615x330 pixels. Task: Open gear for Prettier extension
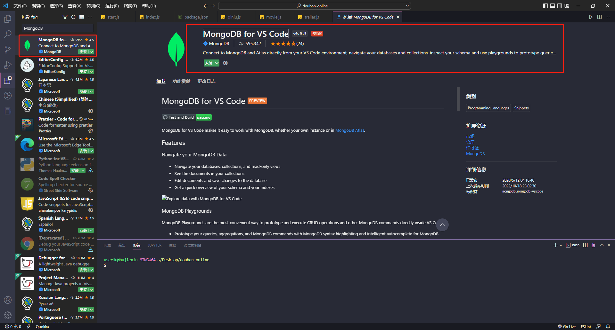coord(91,131)
